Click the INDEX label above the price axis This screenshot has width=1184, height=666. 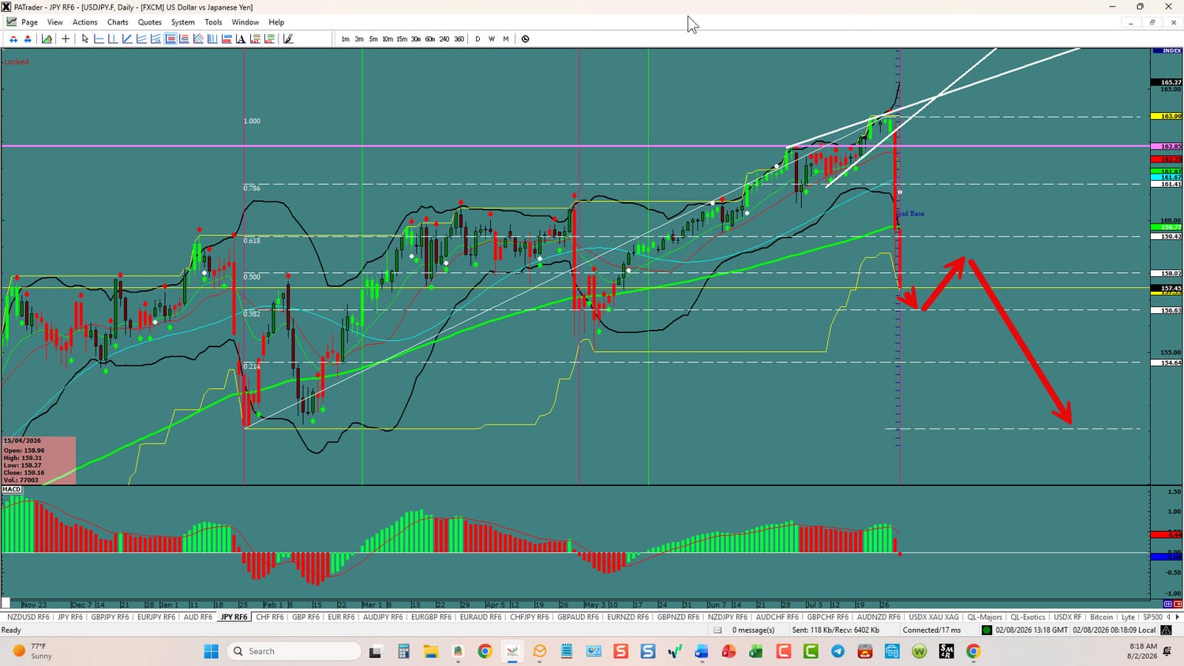(1167, 51)
